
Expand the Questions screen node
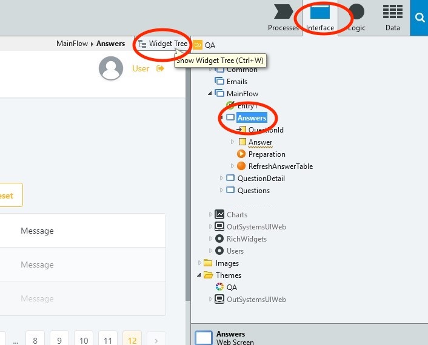(221, 190)
